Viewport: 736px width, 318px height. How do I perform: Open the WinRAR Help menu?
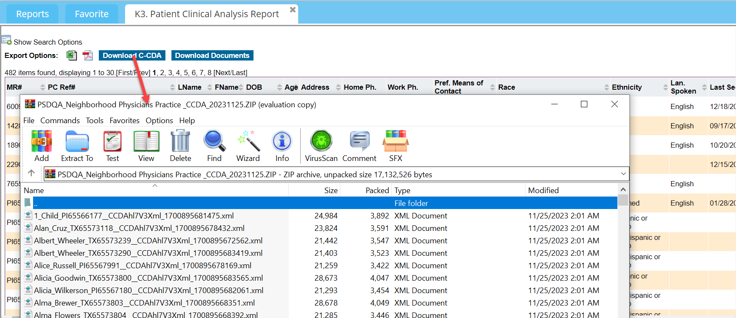pyautogui.click(x=187, y=121)
